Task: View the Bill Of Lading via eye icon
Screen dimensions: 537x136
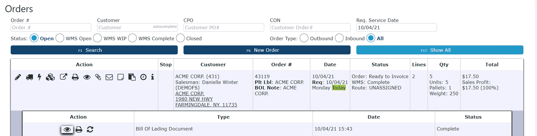Action: tap(67, 129)
